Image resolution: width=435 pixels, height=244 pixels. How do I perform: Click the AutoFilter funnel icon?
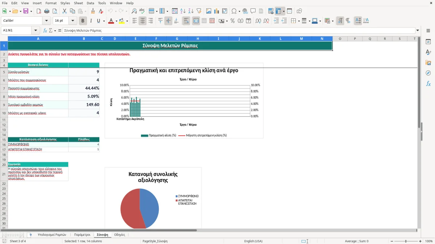click(x=199, y=11)
